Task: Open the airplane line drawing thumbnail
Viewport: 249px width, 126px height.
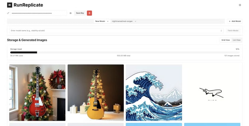Action: 212,93
